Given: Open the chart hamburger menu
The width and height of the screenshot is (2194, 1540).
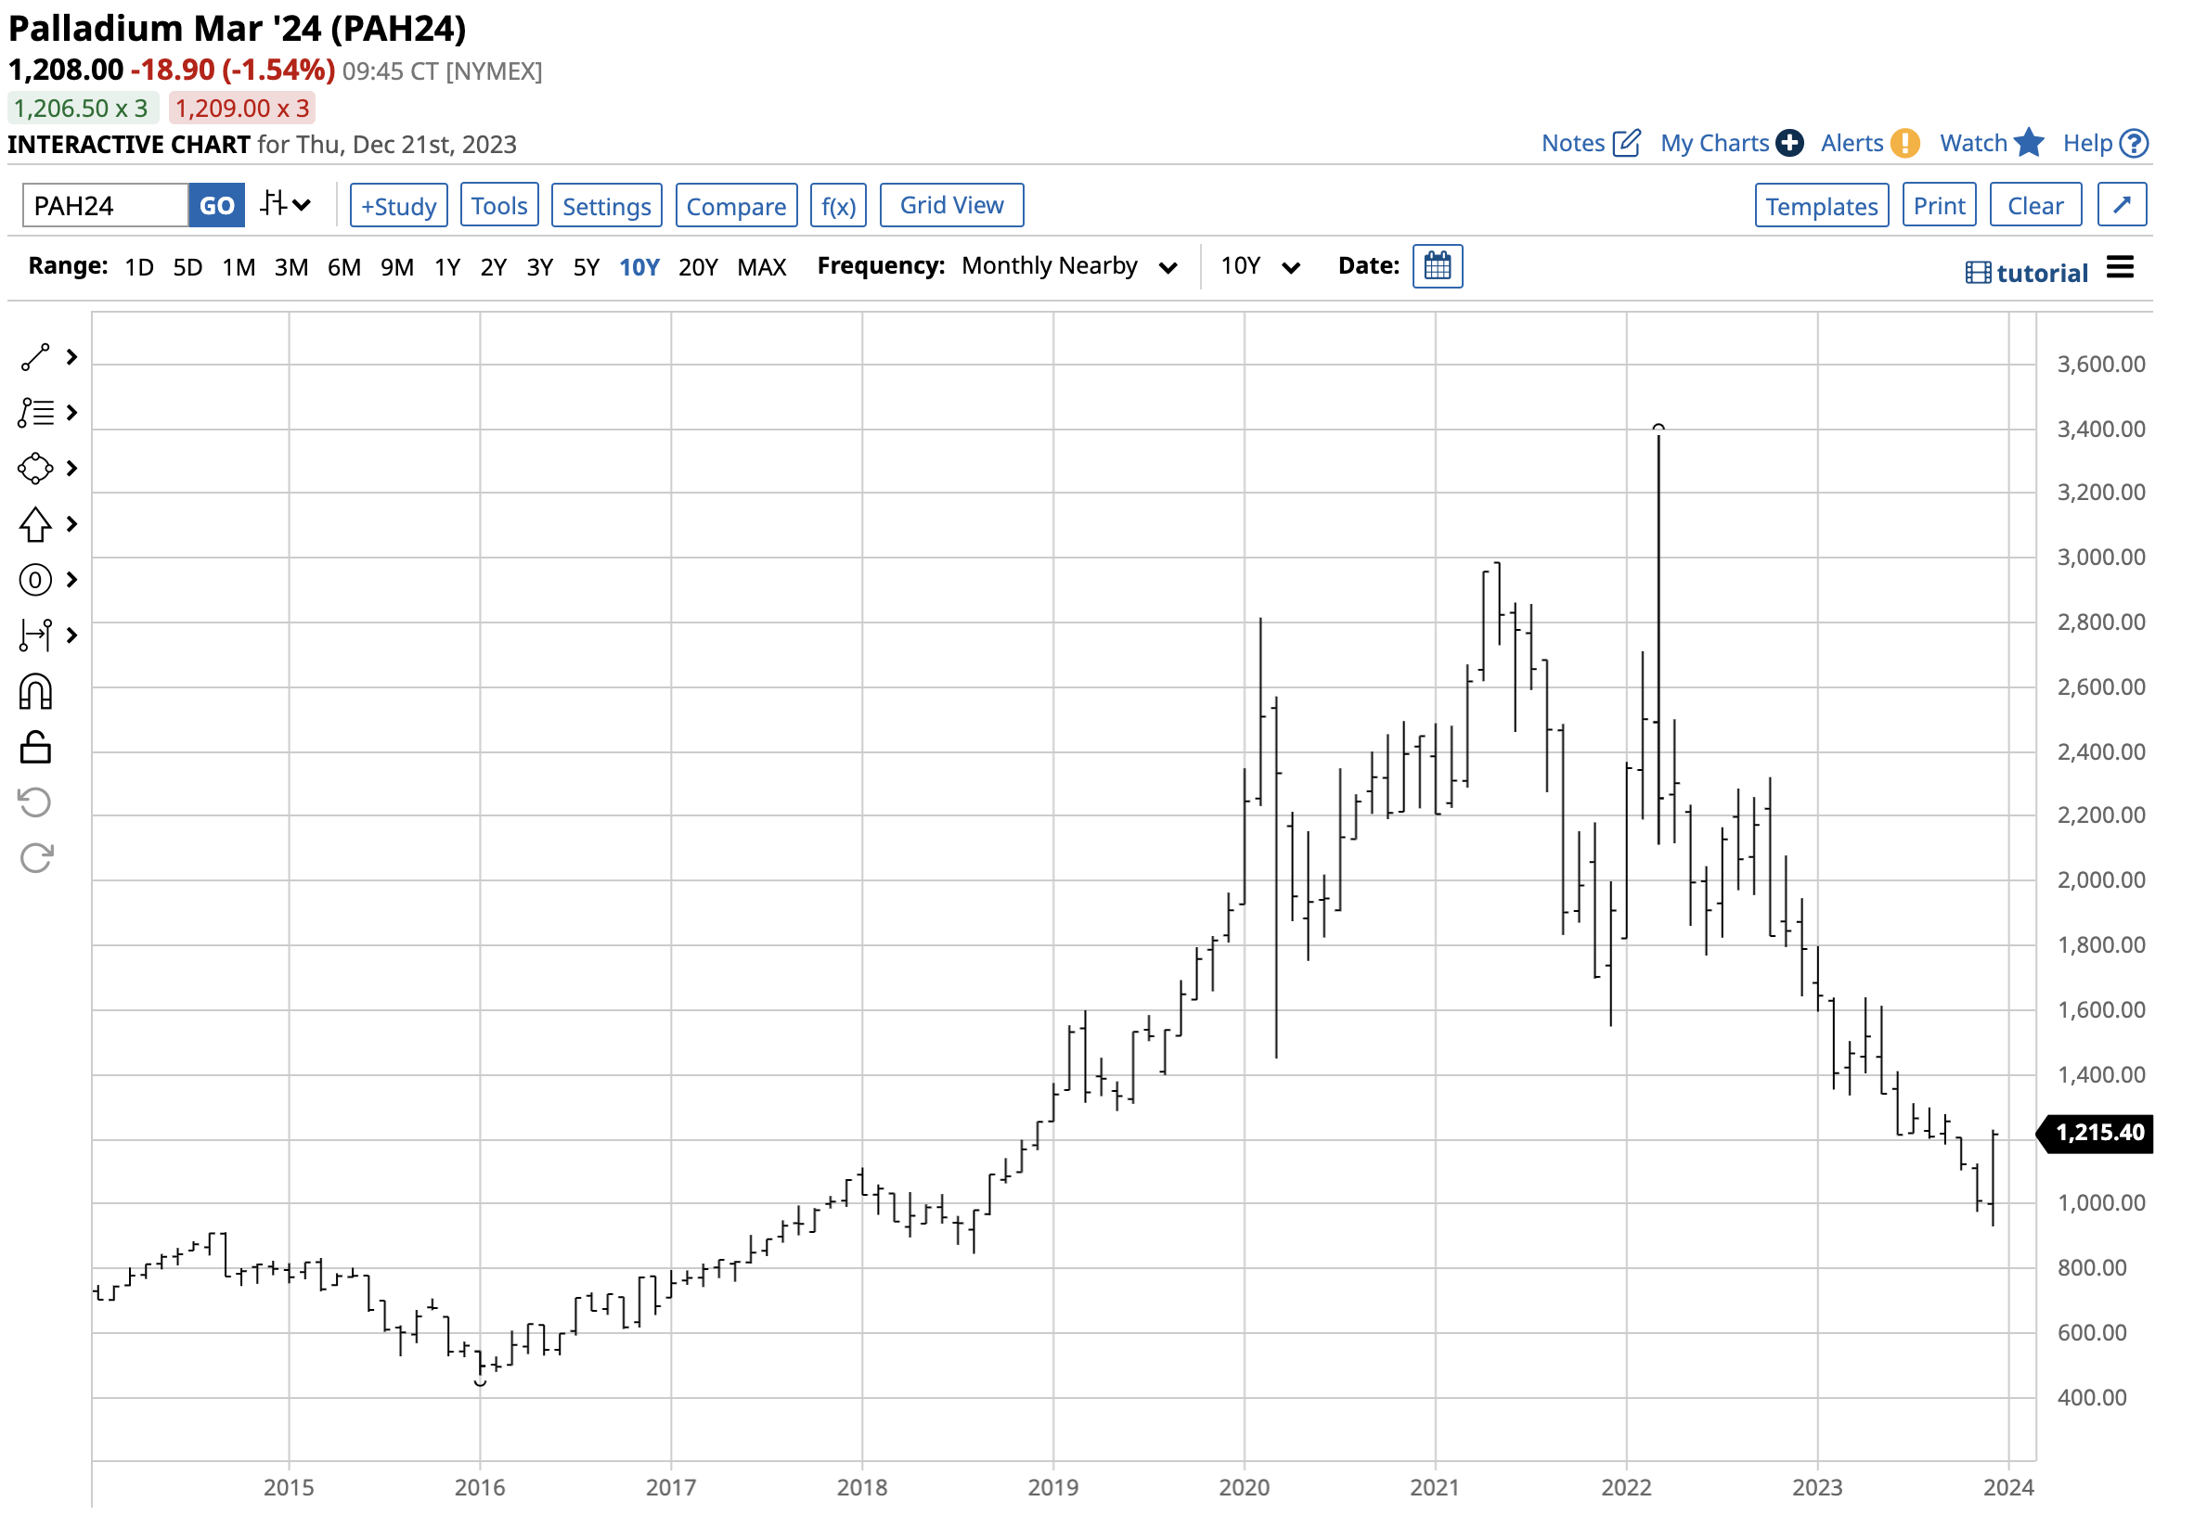Looking at the screenshot, I should pyautogui.click(x=2121, y=267).
